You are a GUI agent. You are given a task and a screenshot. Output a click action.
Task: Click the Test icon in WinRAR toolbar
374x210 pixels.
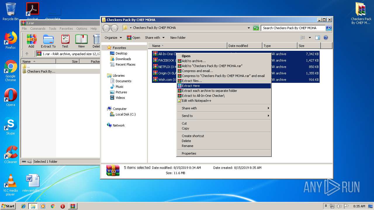[65, 41]
